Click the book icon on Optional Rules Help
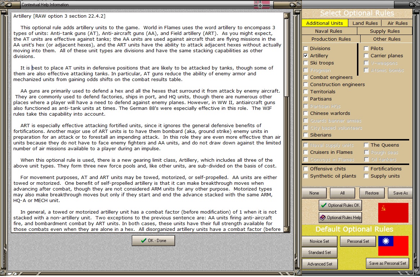 323,218
